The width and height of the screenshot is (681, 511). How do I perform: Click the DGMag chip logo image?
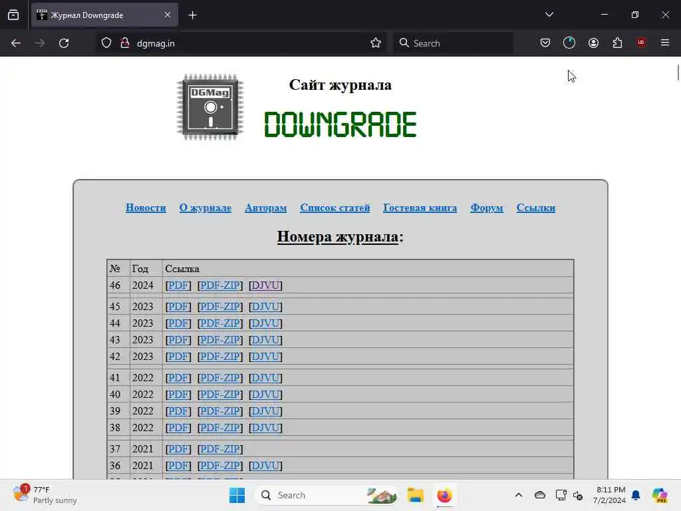point(210,107)
